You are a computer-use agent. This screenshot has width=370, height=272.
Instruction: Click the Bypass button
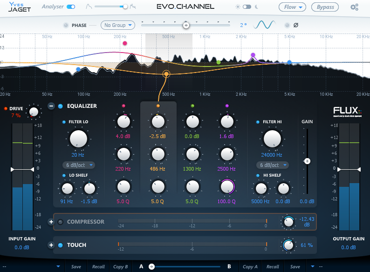point(325,7)
